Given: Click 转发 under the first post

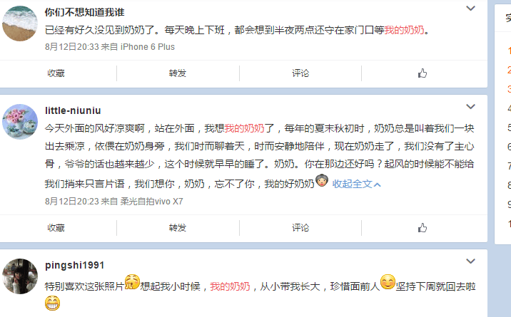Looking at the screenshot, I should click(x=178, y=73).
